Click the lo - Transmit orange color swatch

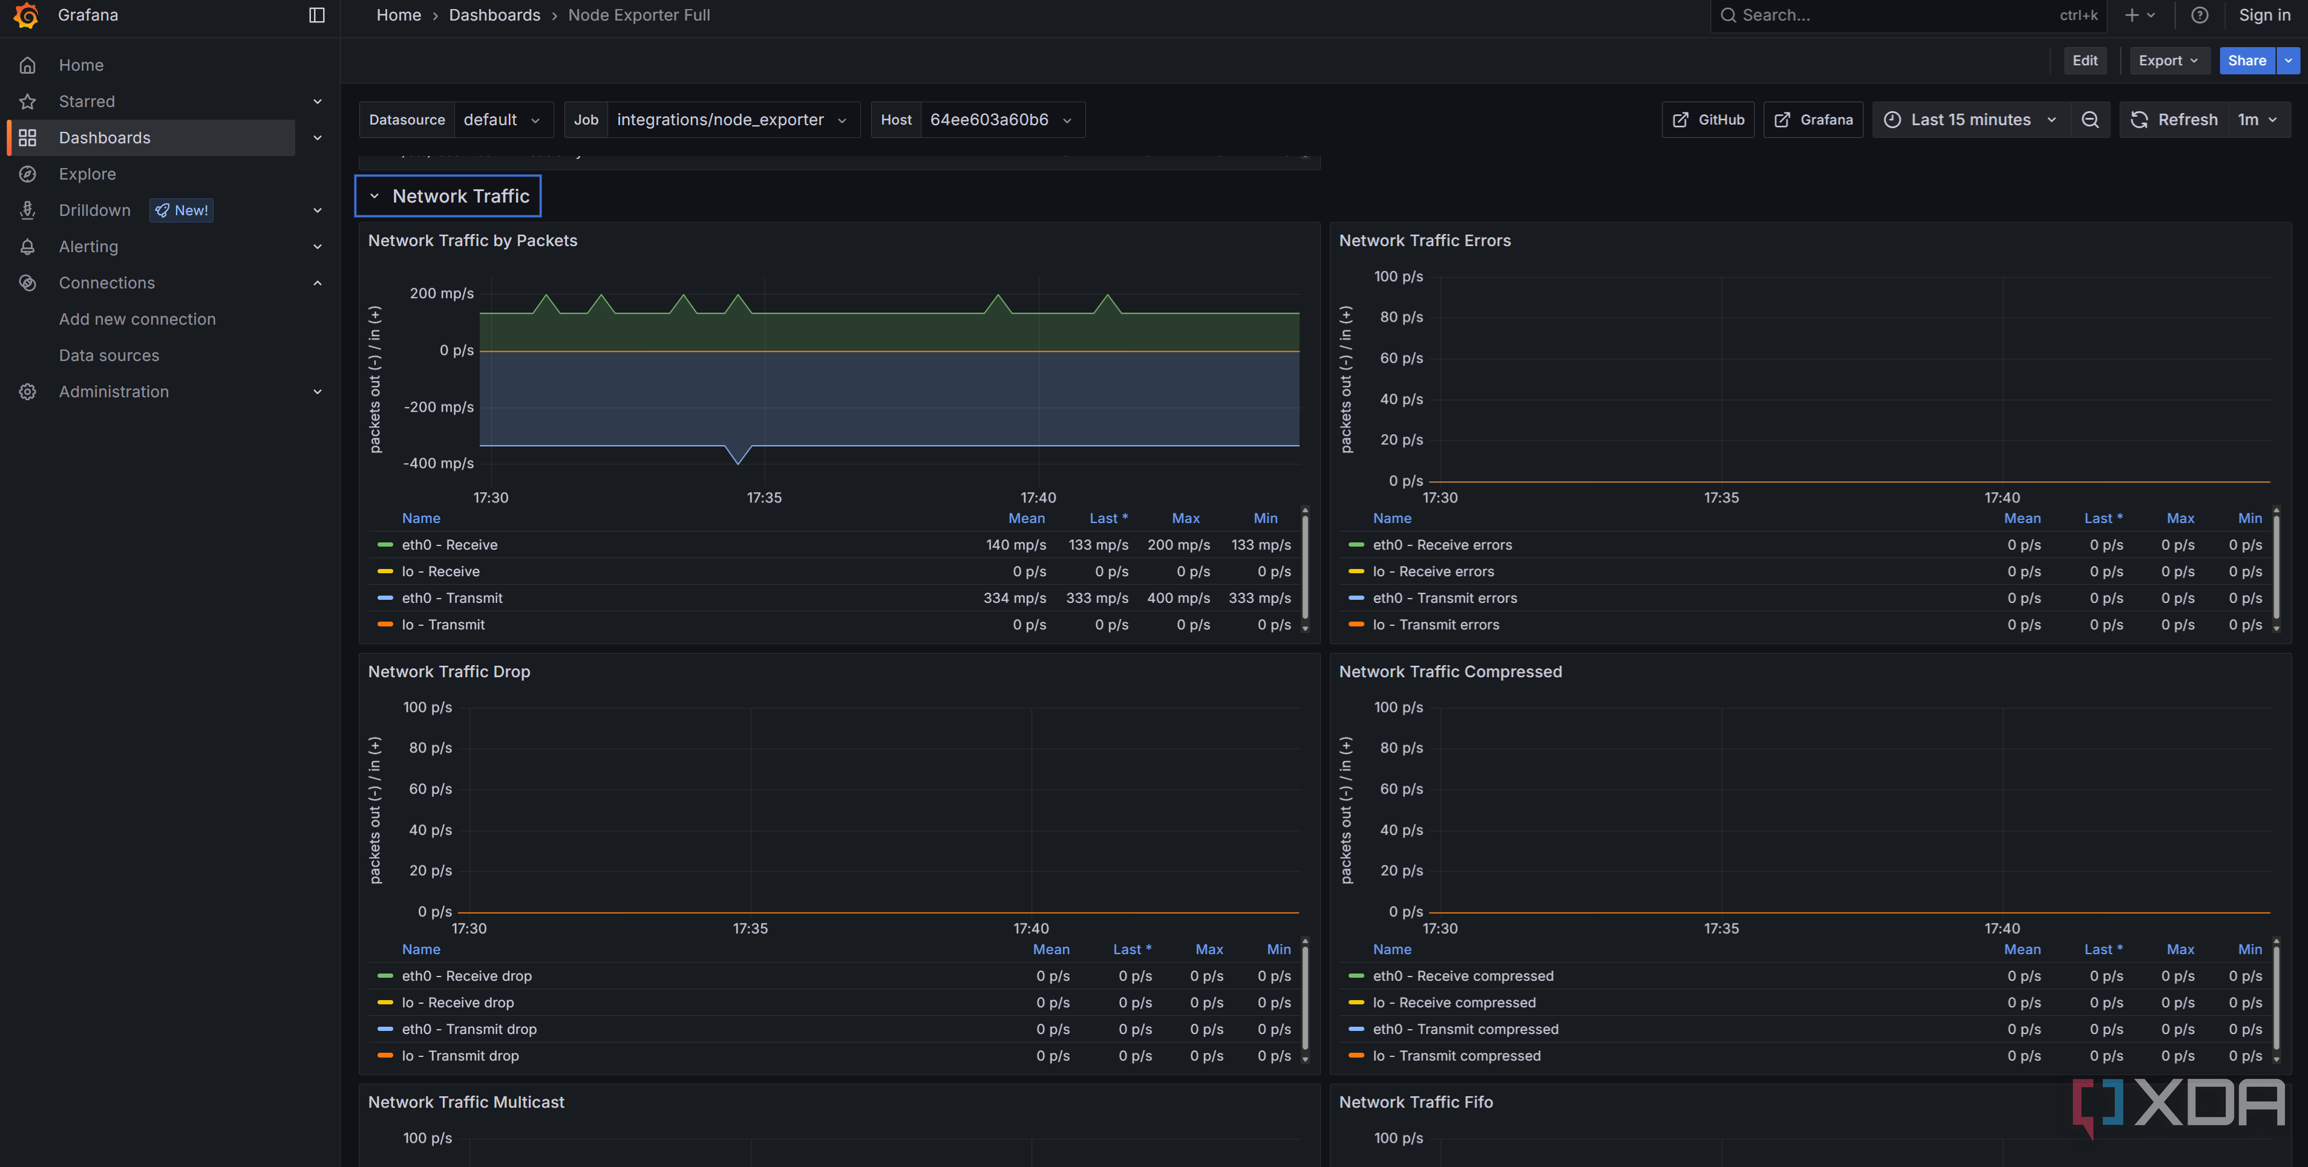pos(385,625)
